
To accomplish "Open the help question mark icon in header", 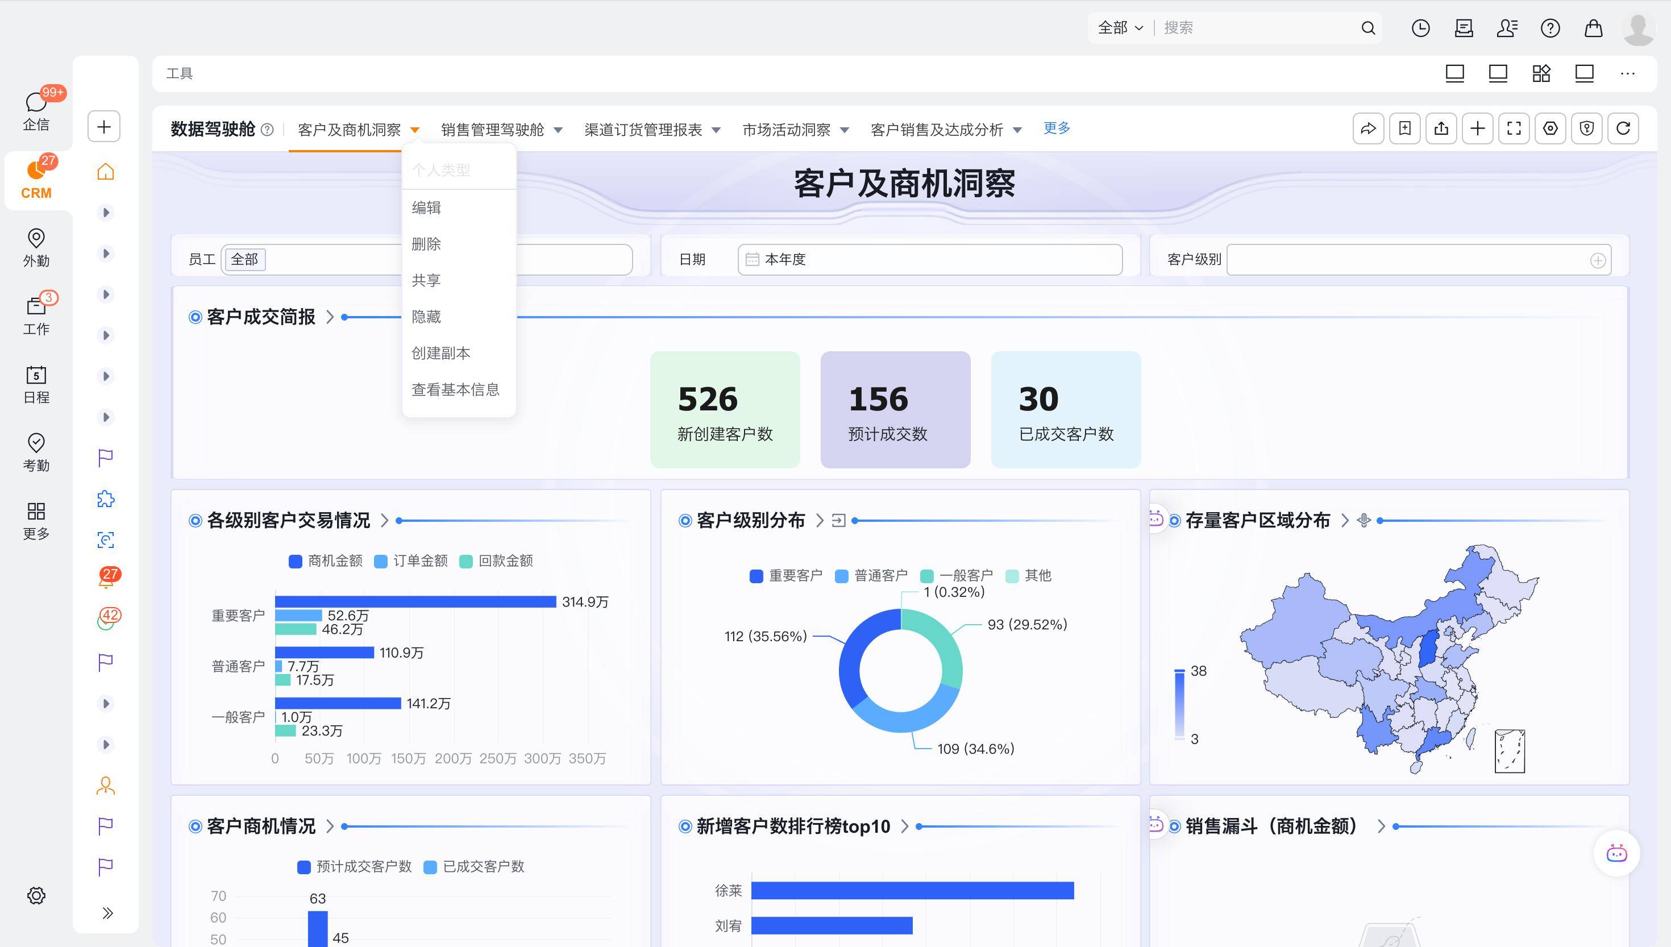I will [x=1550, y=28].
